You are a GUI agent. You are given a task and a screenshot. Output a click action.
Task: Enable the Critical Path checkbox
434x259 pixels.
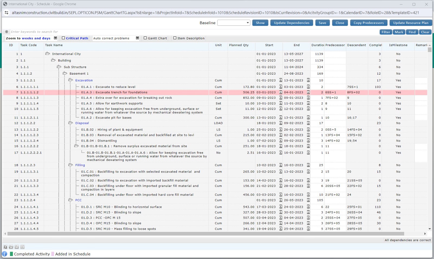63,38
